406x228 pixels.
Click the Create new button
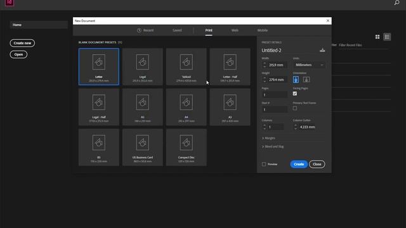tap(22, 43)
